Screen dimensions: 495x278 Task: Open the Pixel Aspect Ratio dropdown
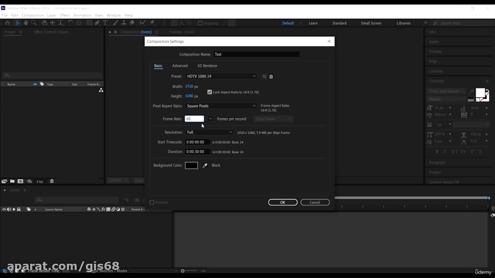point(221,106)
